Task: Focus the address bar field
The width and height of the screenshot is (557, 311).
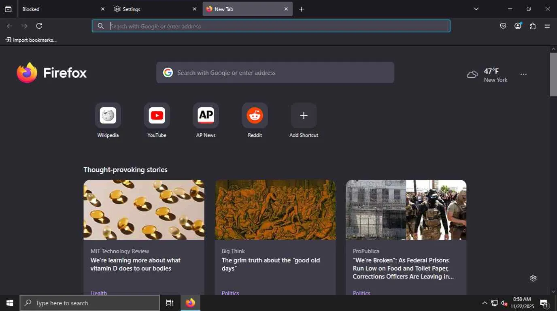Action: point(271,26)
